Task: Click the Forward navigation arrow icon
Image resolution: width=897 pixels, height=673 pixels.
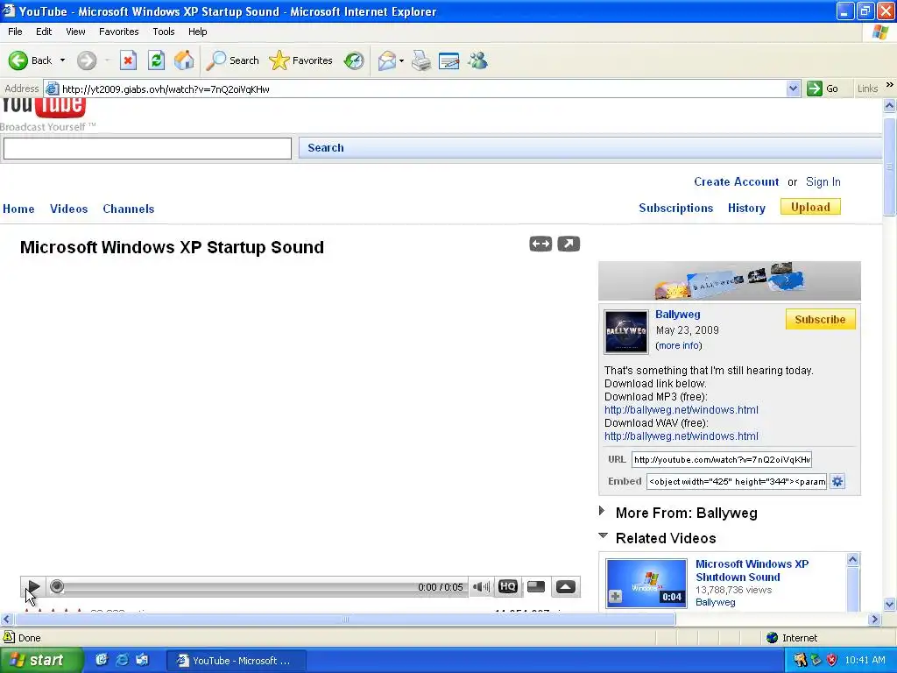Action: pos(87,60)
